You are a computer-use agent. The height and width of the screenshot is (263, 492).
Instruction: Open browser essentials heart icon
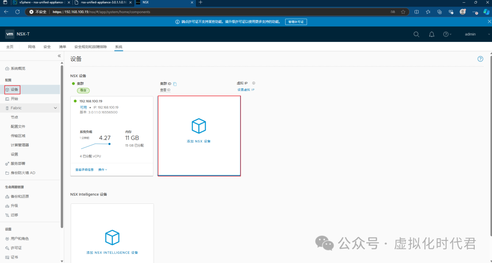click(x=451, y=12)
